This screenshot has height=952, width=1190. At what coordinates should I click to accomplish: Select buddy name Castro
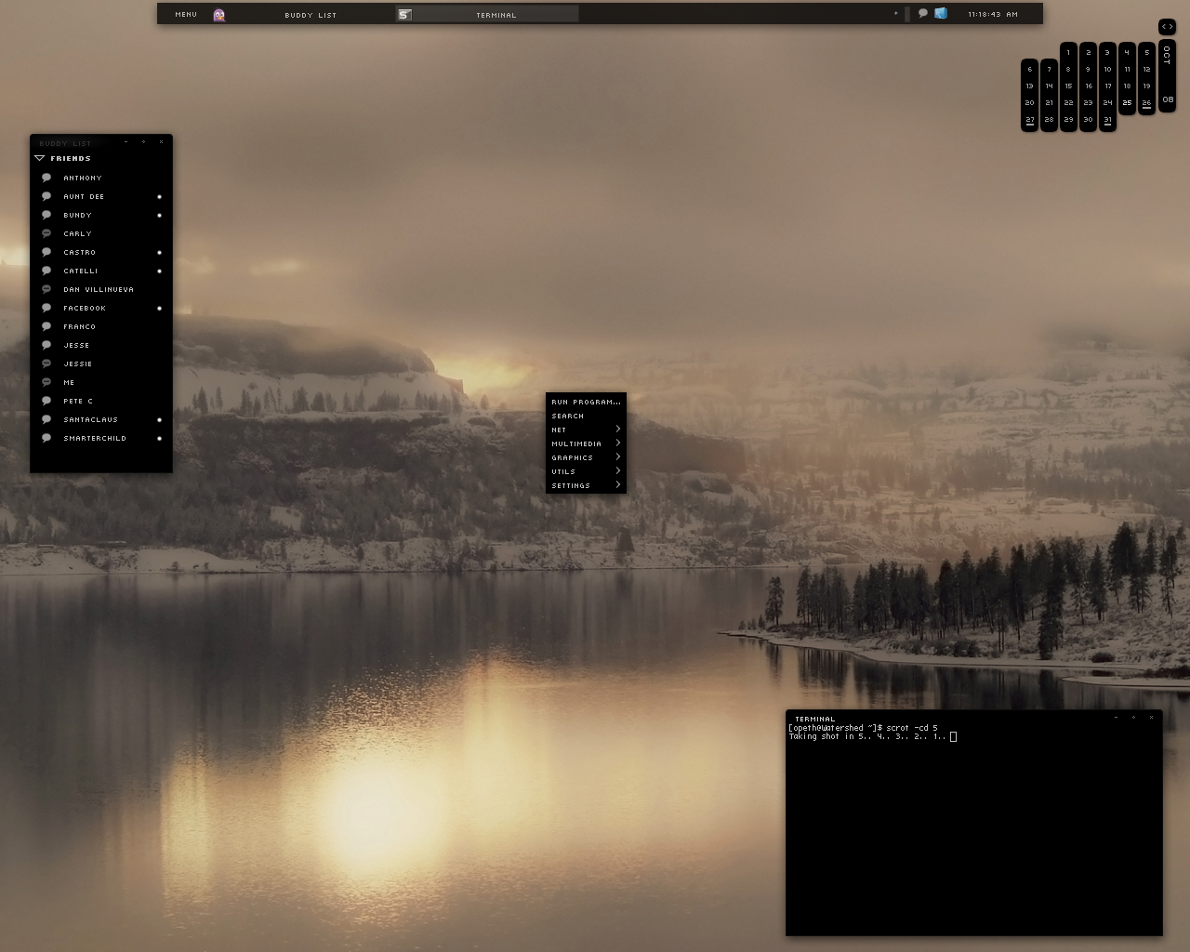(x=80, y=252)
